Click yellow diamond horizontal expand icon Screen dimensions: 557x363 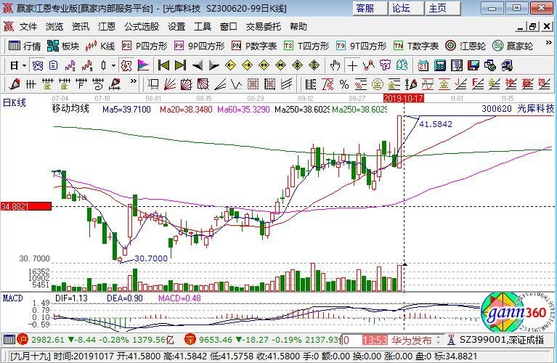click(264, 66)
